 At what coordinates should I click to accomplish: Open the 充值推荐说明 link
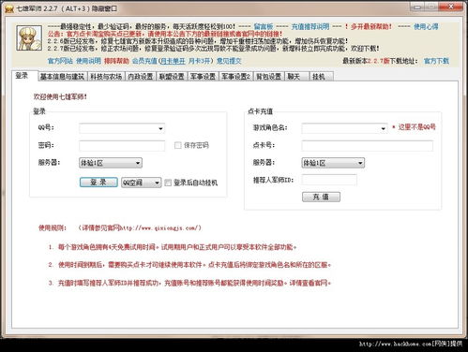click(310, 26)
